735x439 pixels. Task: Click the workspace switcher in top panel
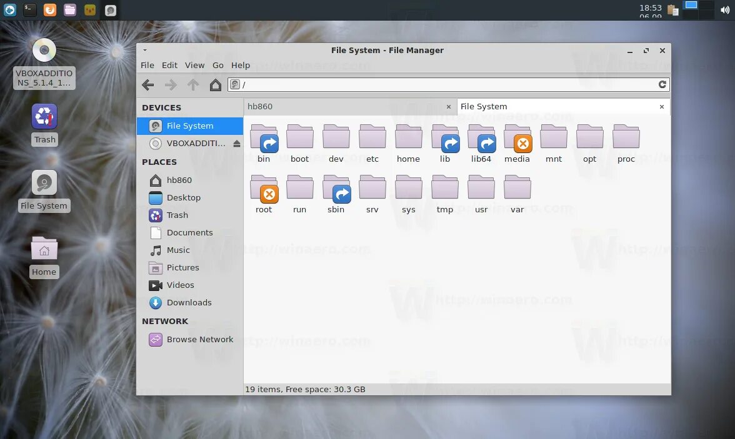point(699,10)
